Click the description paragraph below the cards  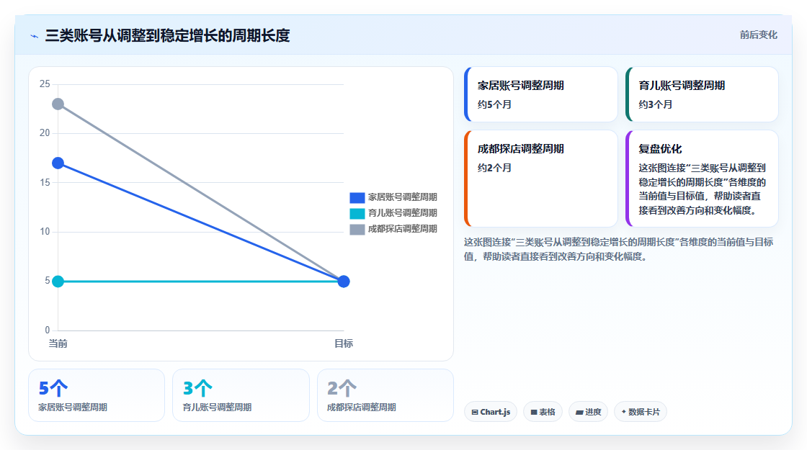tap(619, 249)
